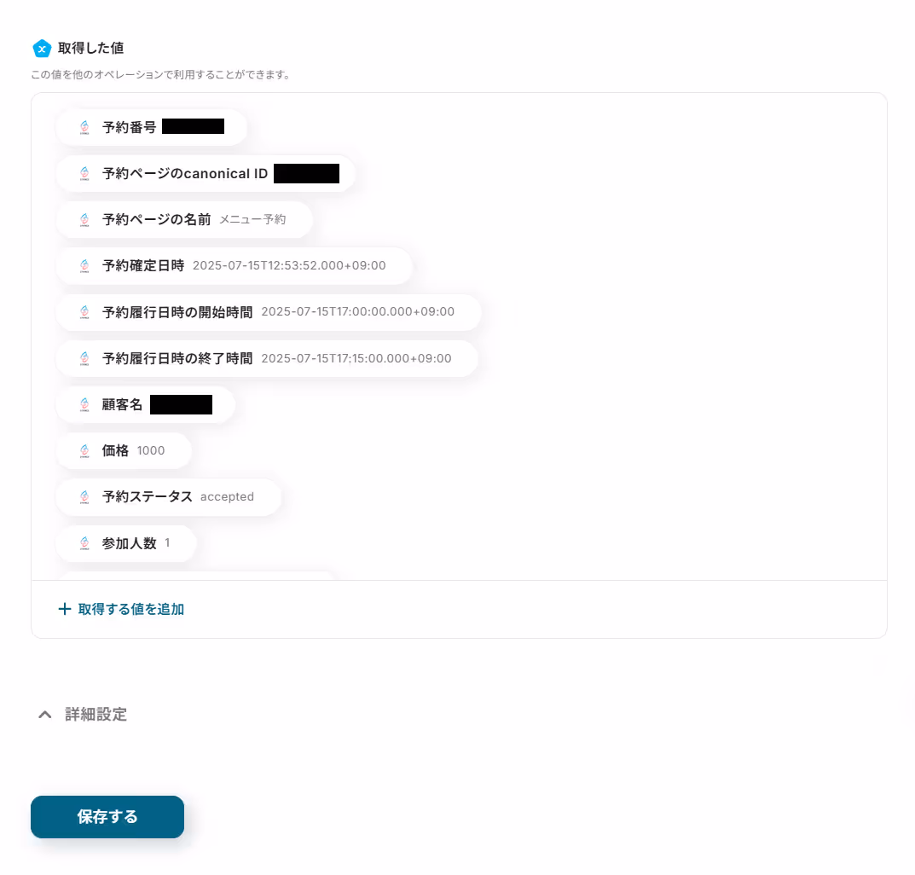Click the icon beside 予約履行日時の開始時間
Viewport: 915px width, 875px height.
pos(84,312)
